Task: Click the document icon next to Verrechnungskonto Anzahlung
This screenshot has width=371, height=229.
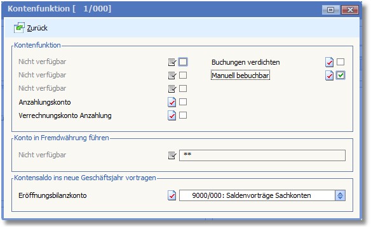Action: pos(172,115)
